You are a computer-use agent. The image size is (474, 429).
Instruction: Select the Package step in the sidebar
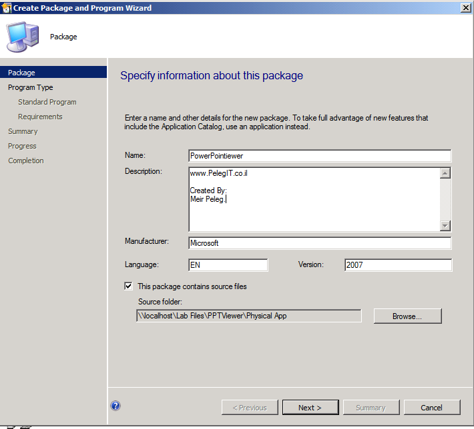[x=53, y=73]
